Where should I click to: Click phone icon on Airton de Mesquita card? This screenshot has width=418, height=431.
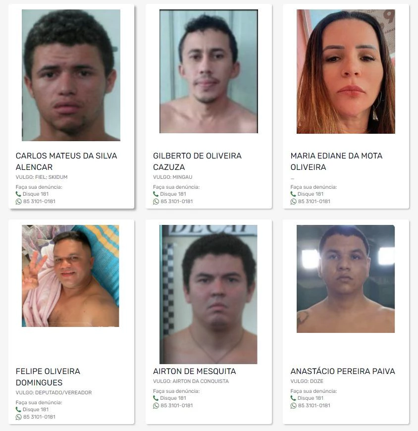click(x=156, y=398)
